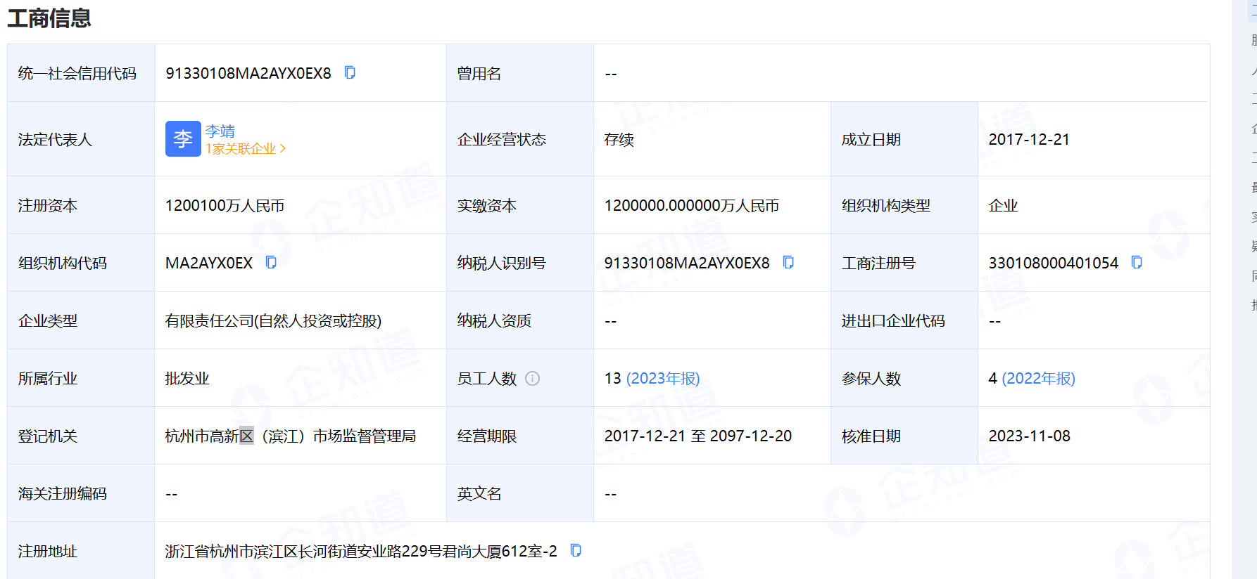Click the blue 李 avatar icon

tap(183, 138)
